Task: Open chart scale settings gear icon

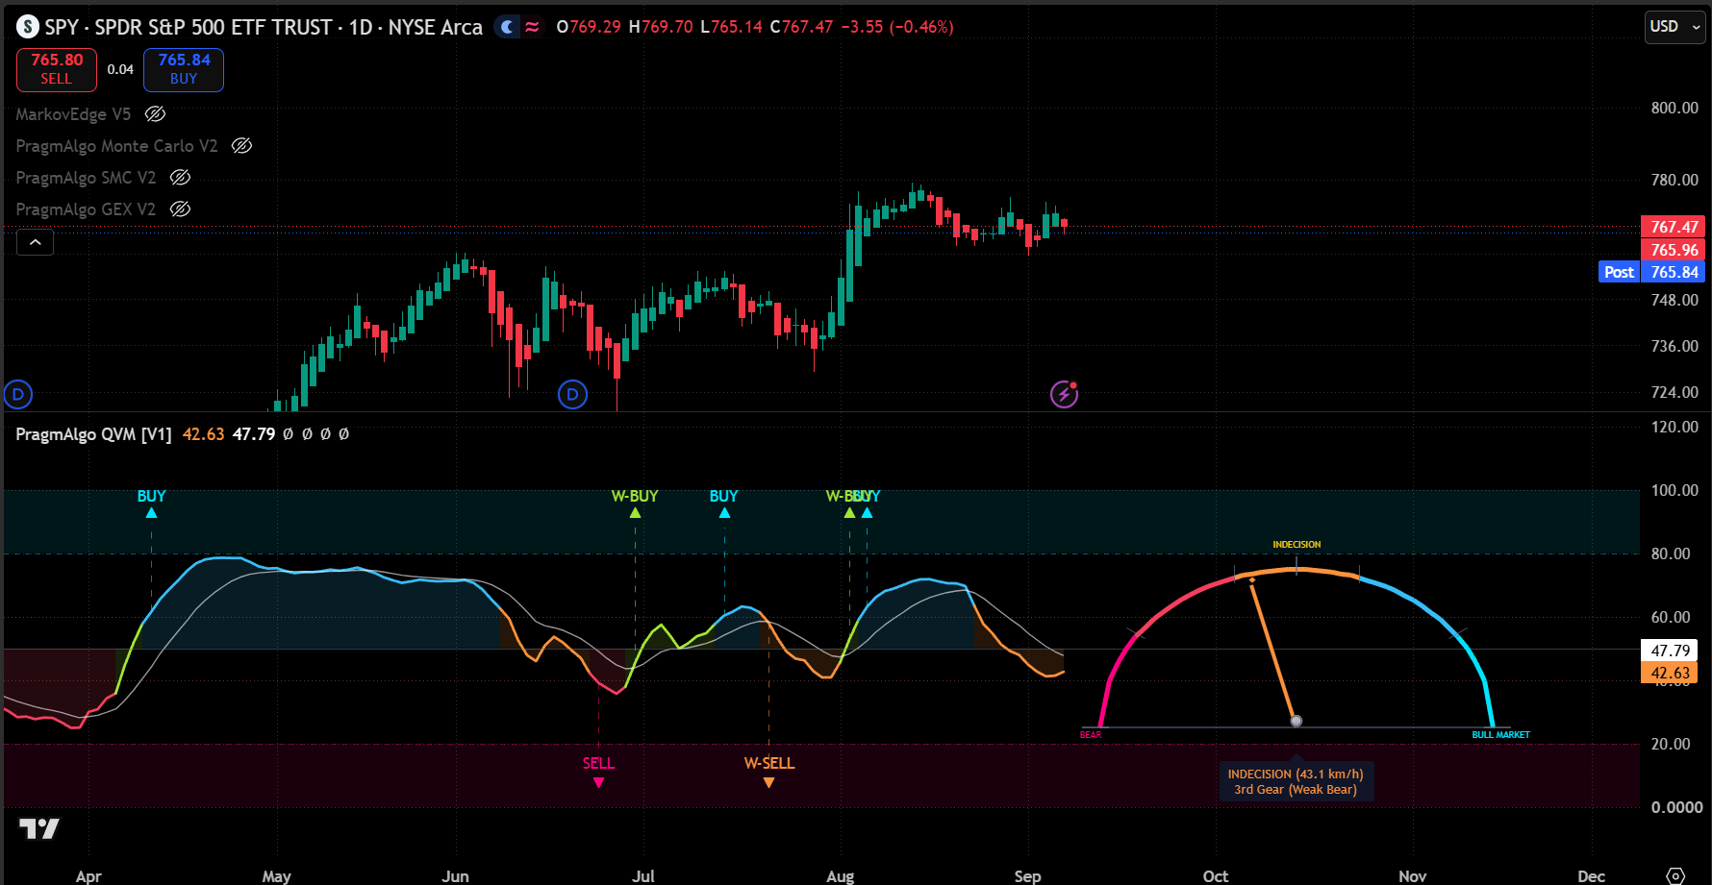Action: (1675, 875)
